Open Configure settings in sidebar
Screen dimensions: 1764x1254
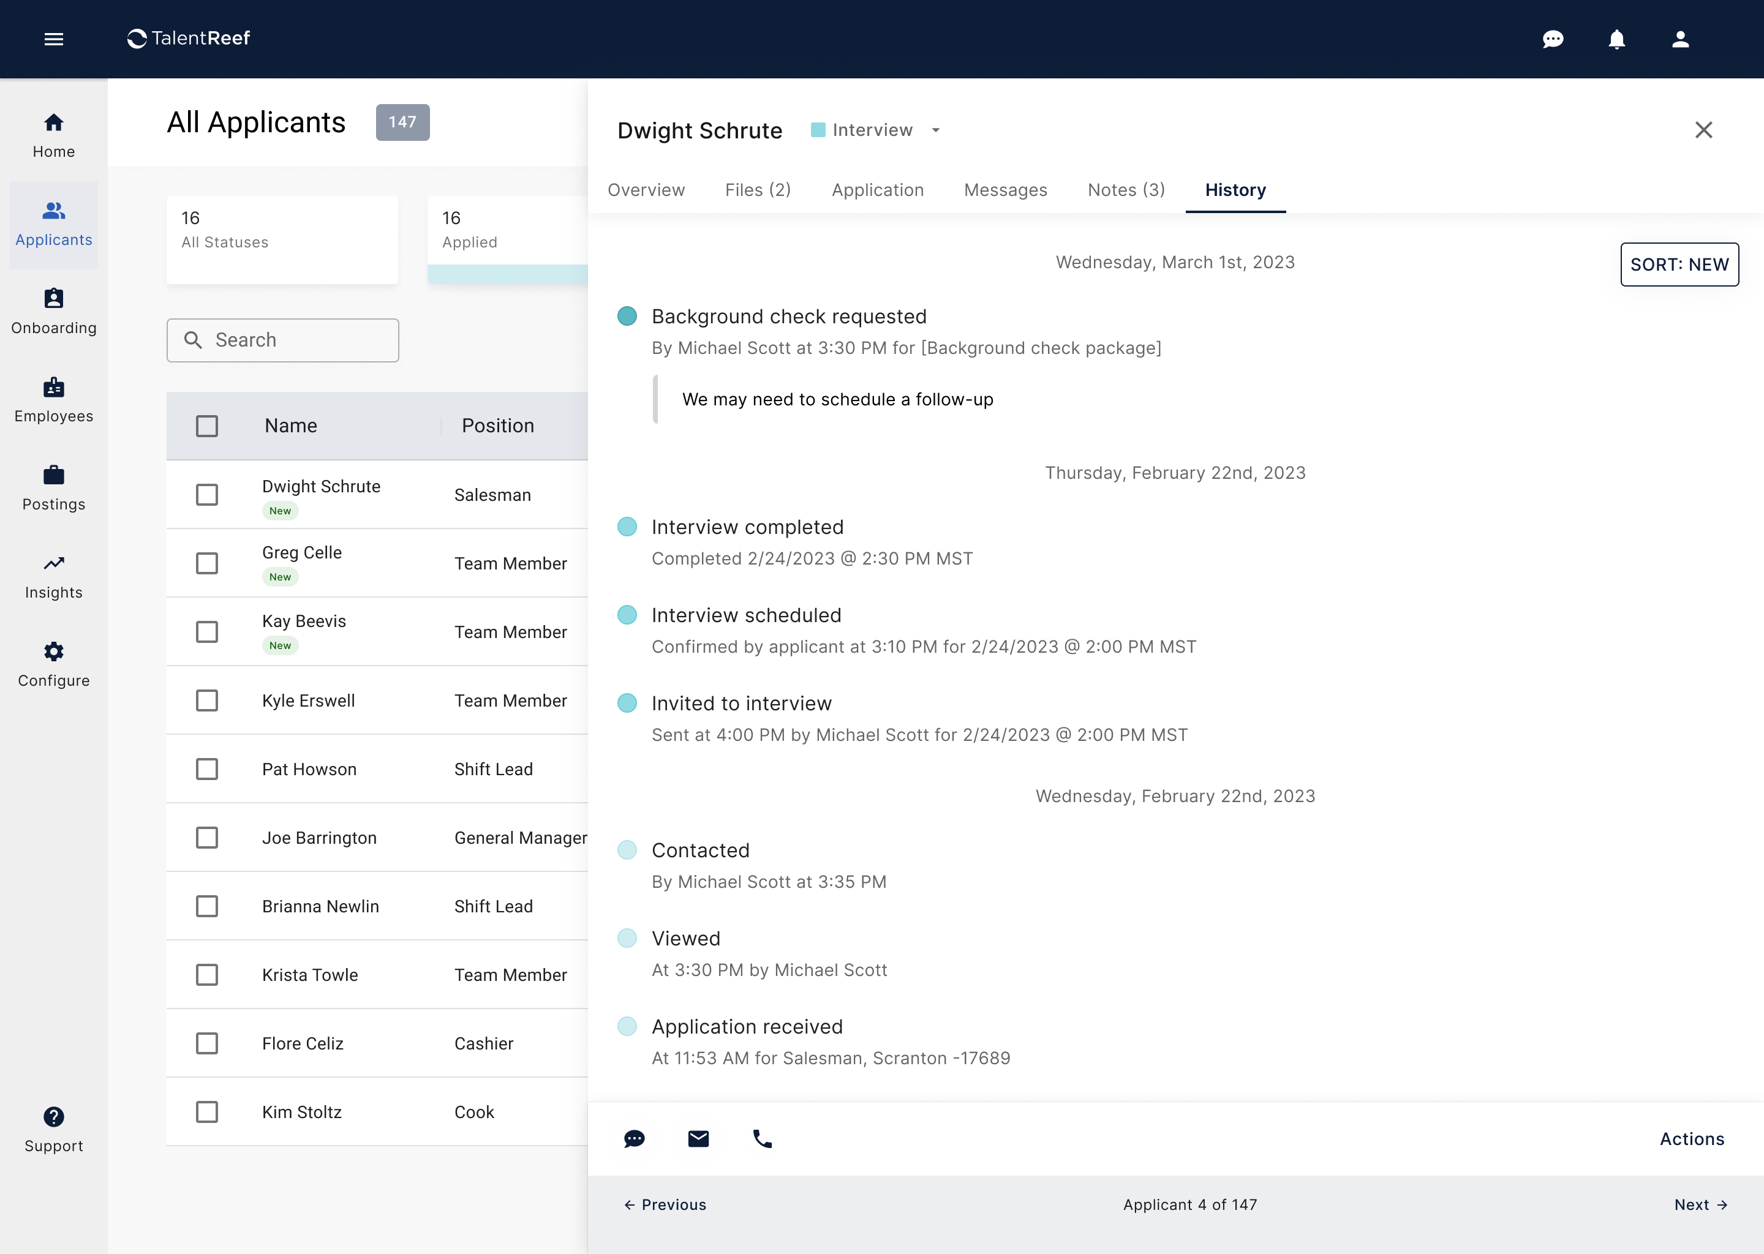point(53,665)
